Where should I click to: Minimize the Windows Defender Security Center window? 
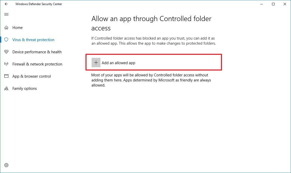pyautogui.click(x=261, y=4)
